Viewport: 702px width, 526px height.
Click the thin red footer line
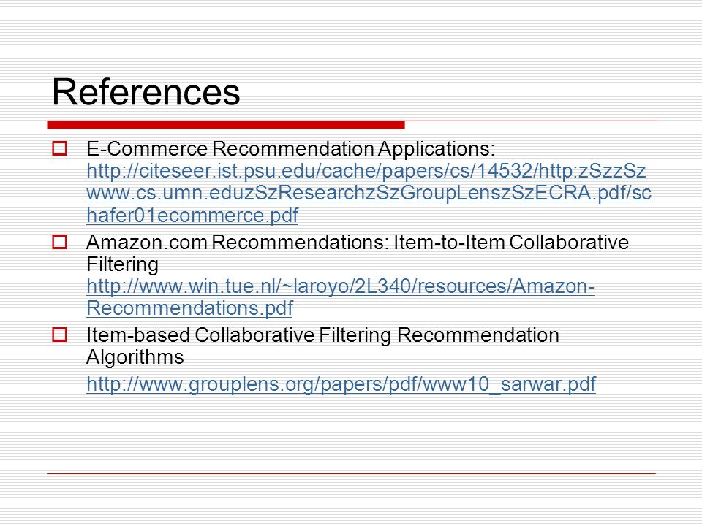click(351, 473)
